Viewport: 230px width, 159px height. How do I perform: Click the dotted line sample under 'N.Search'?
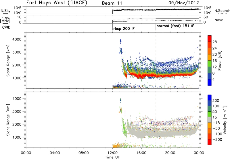coord(223,14)
